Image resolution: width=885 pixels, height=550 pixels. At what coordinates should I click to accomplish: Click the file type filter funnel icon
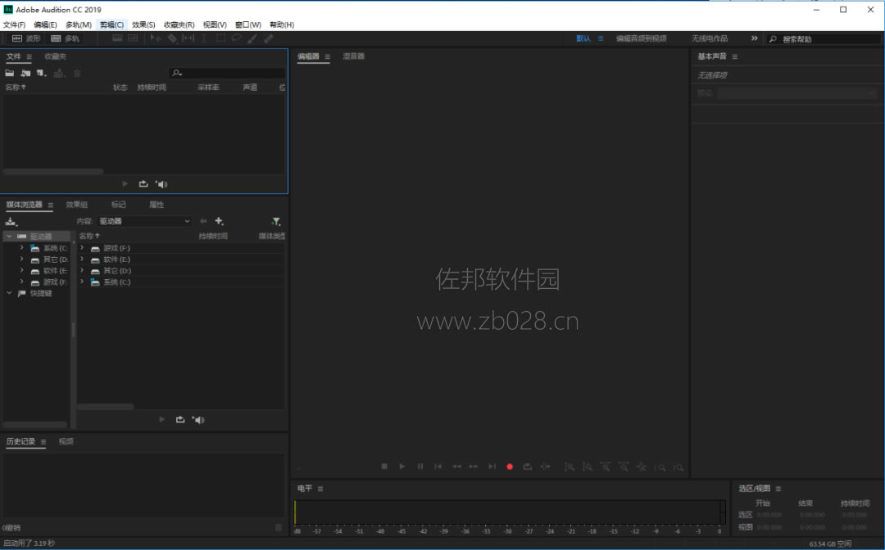click(275, 222)
